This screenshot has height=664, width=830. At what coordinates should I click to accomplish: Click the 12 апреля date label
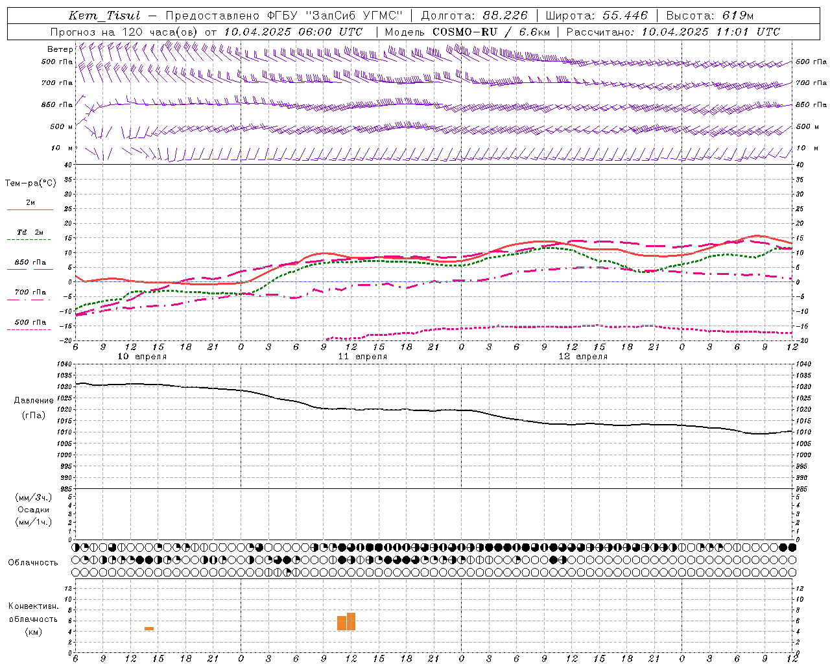(x=583, y=357)
